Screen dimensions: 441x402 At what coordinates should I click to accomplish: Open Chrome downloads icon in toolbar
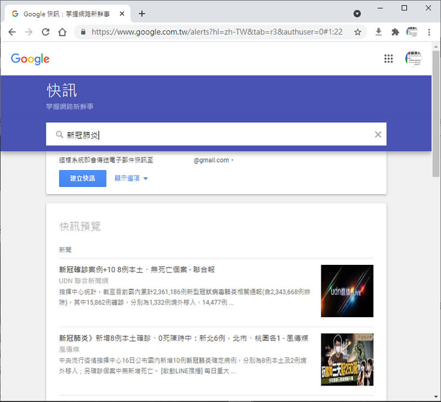(x=378, y=32)
